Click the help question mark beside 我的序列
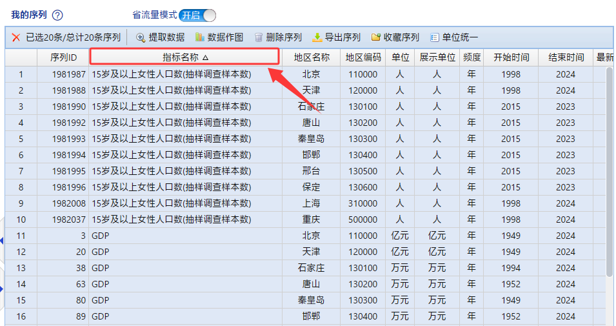The image size is (616, 326). (x=57, y=15)
